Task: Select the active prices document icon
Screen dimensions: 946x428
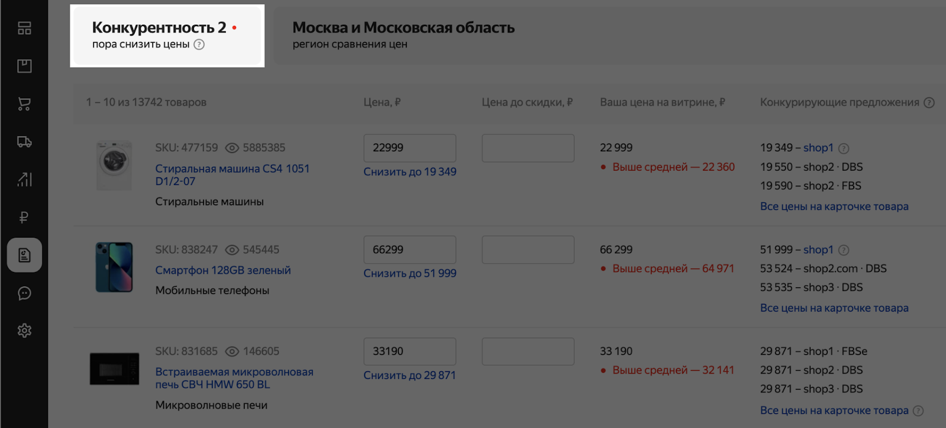Action: click(24, 255)
